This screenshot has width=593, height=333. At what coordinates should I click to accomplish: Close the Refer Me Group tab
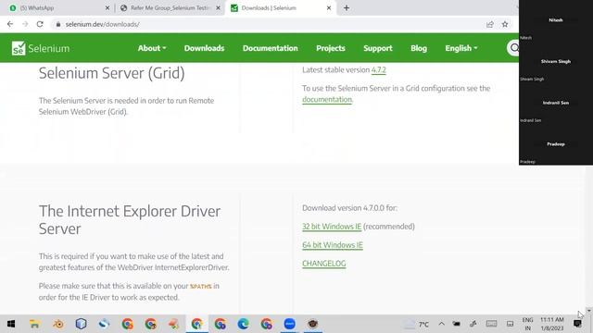(x=218, y=8)
